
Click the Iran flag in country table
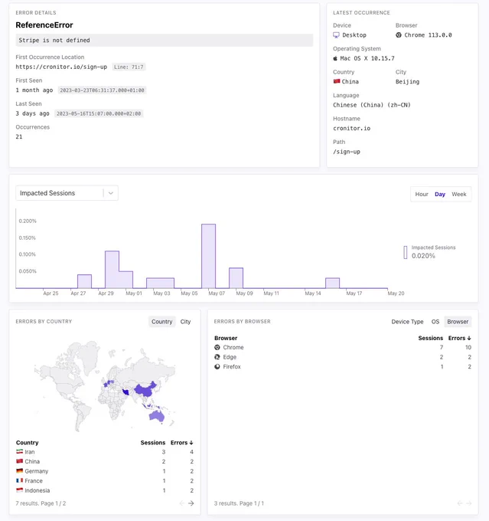pos(20,451)
